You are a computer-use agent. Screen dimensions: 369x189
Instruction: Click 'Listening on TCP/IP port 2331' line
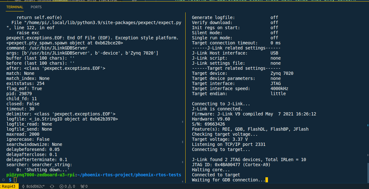[229, 145]
